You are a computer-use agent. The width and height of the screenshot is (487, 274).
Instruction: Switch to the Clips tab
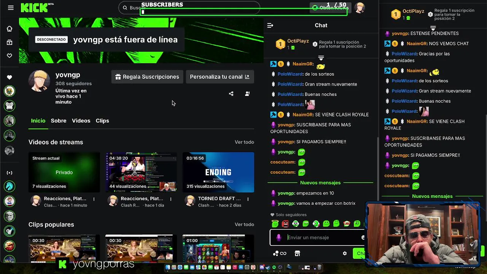pyautogui.click(x=102, y=121)
